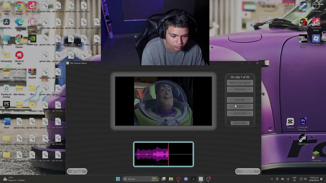Open Opera GX from the taskbar
This screenshot has width=326, height=183.
pos(179,179)
